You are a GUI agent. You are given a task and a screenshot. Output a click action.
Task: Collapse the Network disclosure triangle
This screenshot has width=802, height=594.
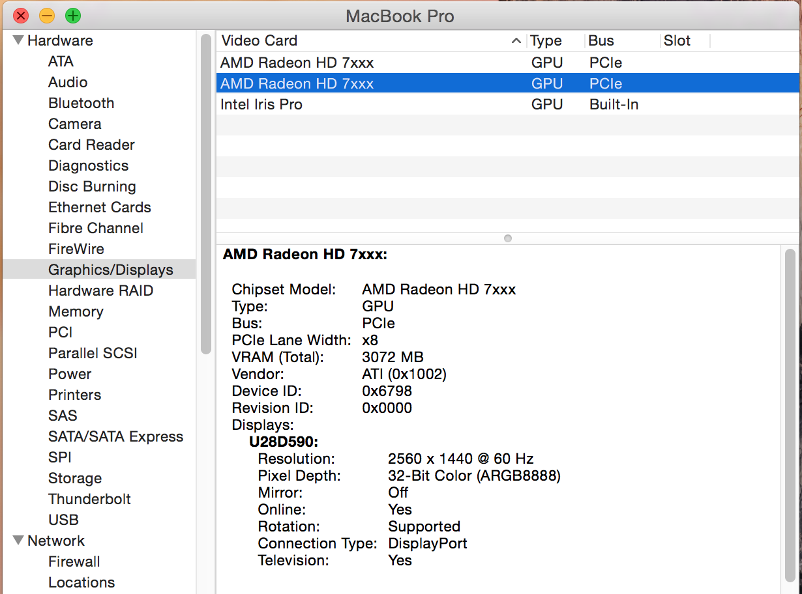coord(18,541)
